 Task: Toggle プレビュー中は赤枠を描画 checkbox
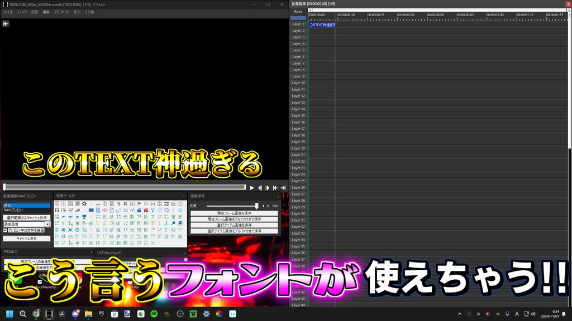pos(5,230)
